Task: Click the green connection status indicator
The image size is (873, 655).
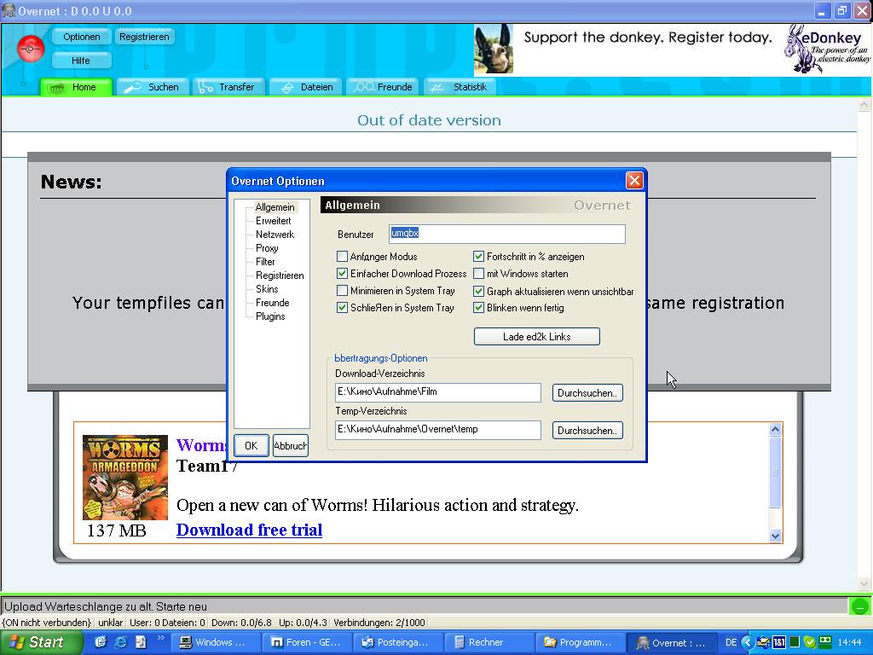Action: point(860,606)
